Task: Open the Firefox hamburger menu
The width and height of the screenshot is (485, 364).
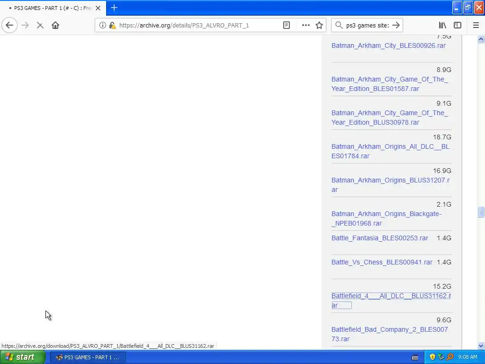Action: click(x=476, y=26)
